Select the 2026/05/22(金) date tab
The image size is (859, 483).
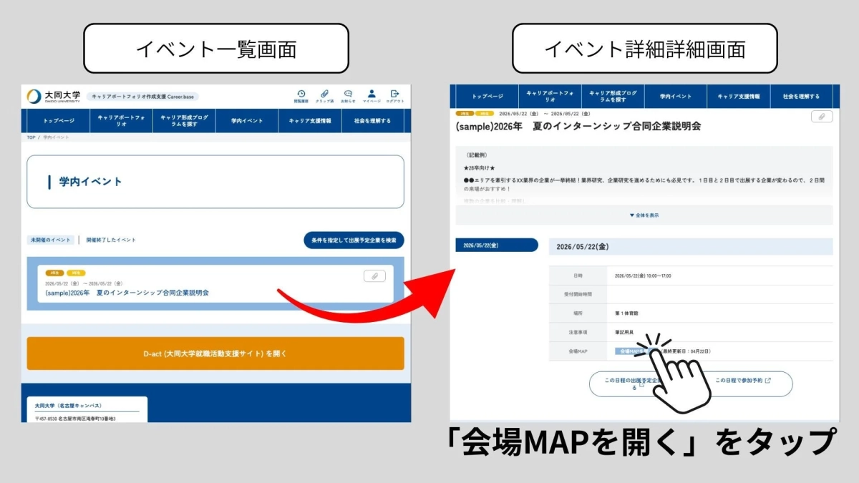(497, 244)
